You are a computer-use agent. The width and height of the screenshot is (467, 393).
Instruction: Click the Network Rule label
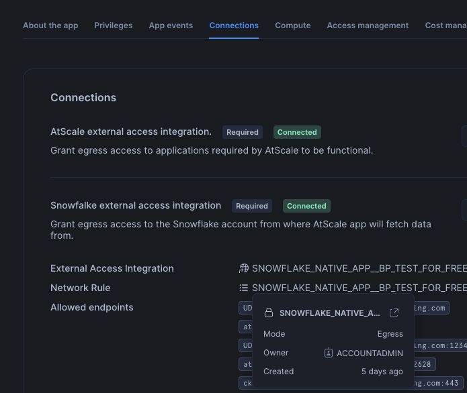[81, 288]
